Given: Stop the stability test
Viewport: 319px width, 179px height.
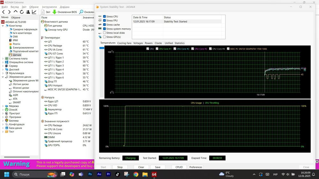Looking at the screenshot, I should click(120, 167).
